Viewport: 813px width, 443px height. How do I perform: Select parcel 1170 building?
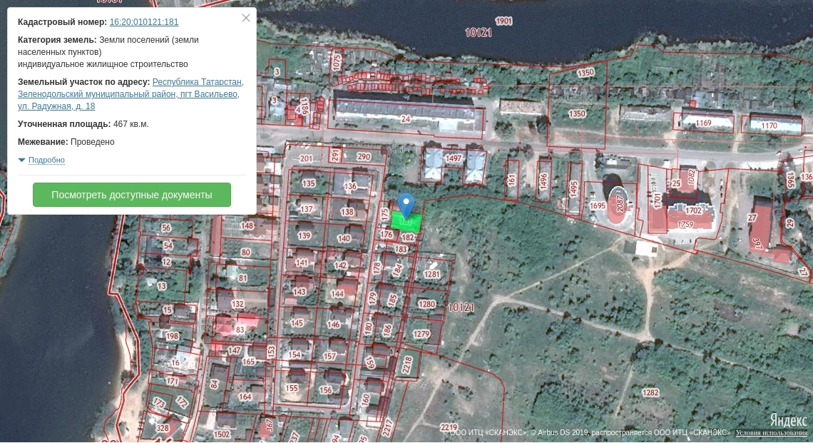click(x=769, y=126)
